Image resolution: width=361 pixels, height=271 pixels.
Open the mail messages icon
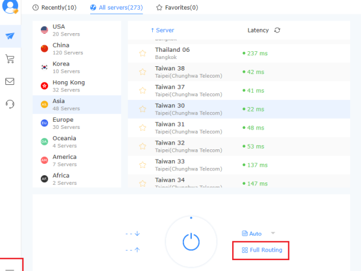(10, 81)
